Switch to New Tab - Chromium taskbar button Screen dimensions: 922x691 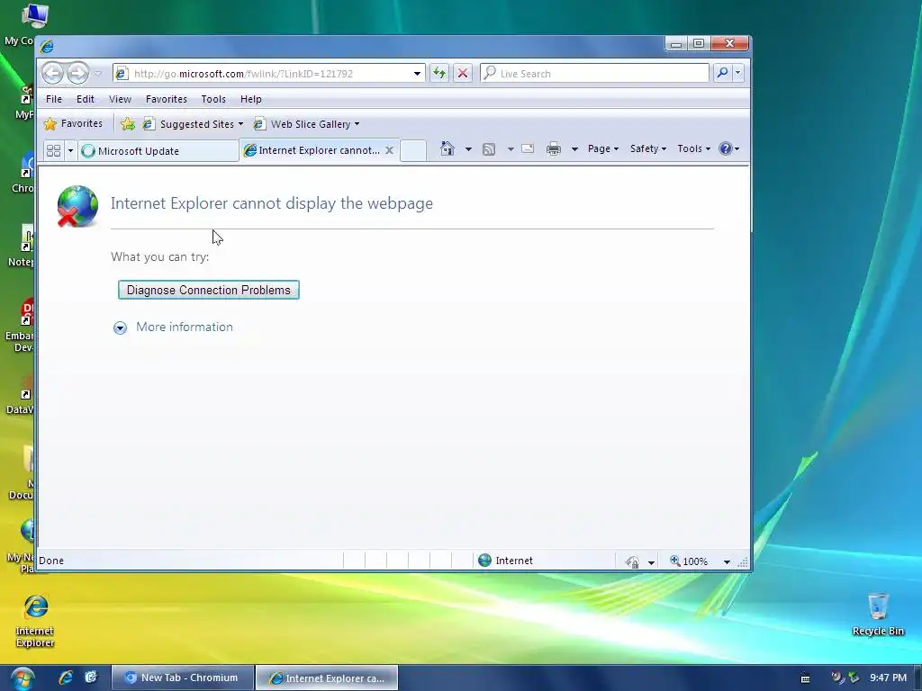[x=182, y=678]
